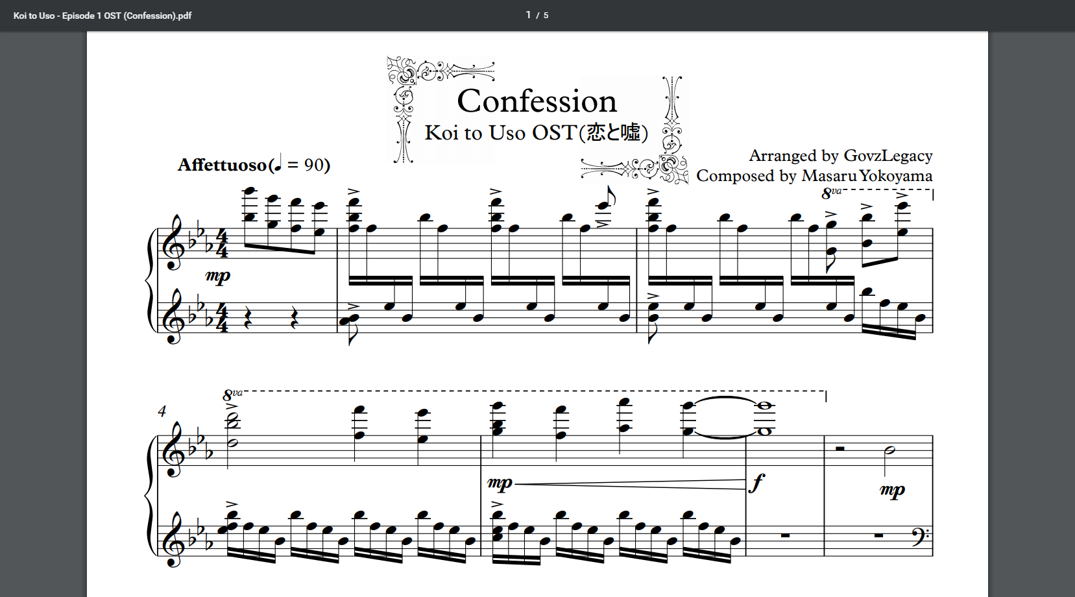Click the current page number field
Image resolution: width=1075 pixels, height=597 pixels.
(x=528, y=15)
